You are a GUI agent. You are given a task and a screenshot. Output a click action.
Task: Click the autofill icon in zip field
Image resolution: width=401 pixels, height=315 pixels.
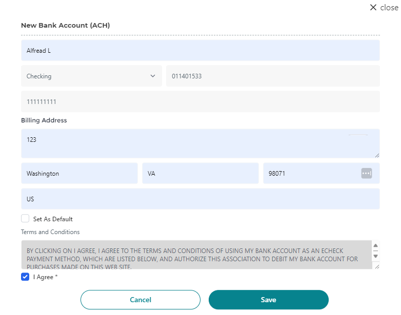coord(366,174)
